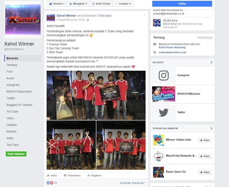Click the messenger icon in Tentang section
This screenshot has width=229, height=187.
pos(155,44)
